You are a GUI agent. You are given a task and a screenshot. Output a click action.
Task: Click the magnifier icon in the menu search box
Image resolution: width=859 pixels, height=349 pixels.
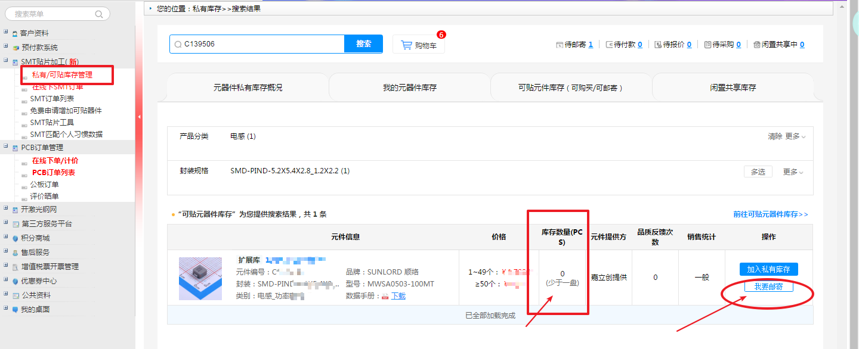click(x=99, y=14)
